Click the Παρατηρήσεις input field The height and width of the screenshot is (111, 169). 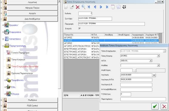coord(143,99)
